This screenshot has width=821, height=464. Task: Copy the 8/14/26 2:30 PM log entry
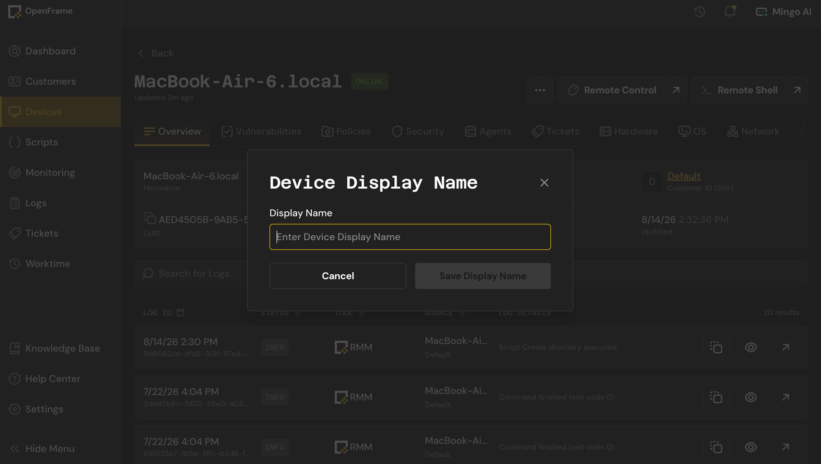coord(716,347)
